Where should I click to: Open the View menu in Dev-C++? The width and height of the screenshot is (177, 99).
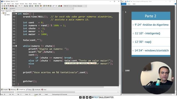[13, 4]
